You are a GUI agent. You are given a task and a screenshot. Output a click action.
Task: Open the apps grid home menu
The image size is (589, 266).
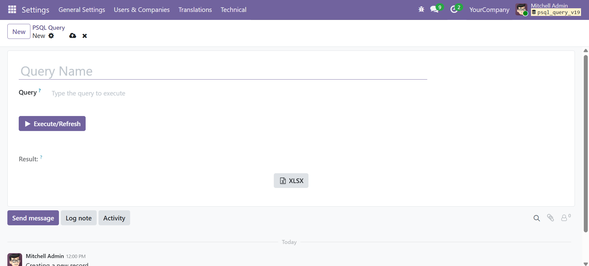(x=12, y=9)
